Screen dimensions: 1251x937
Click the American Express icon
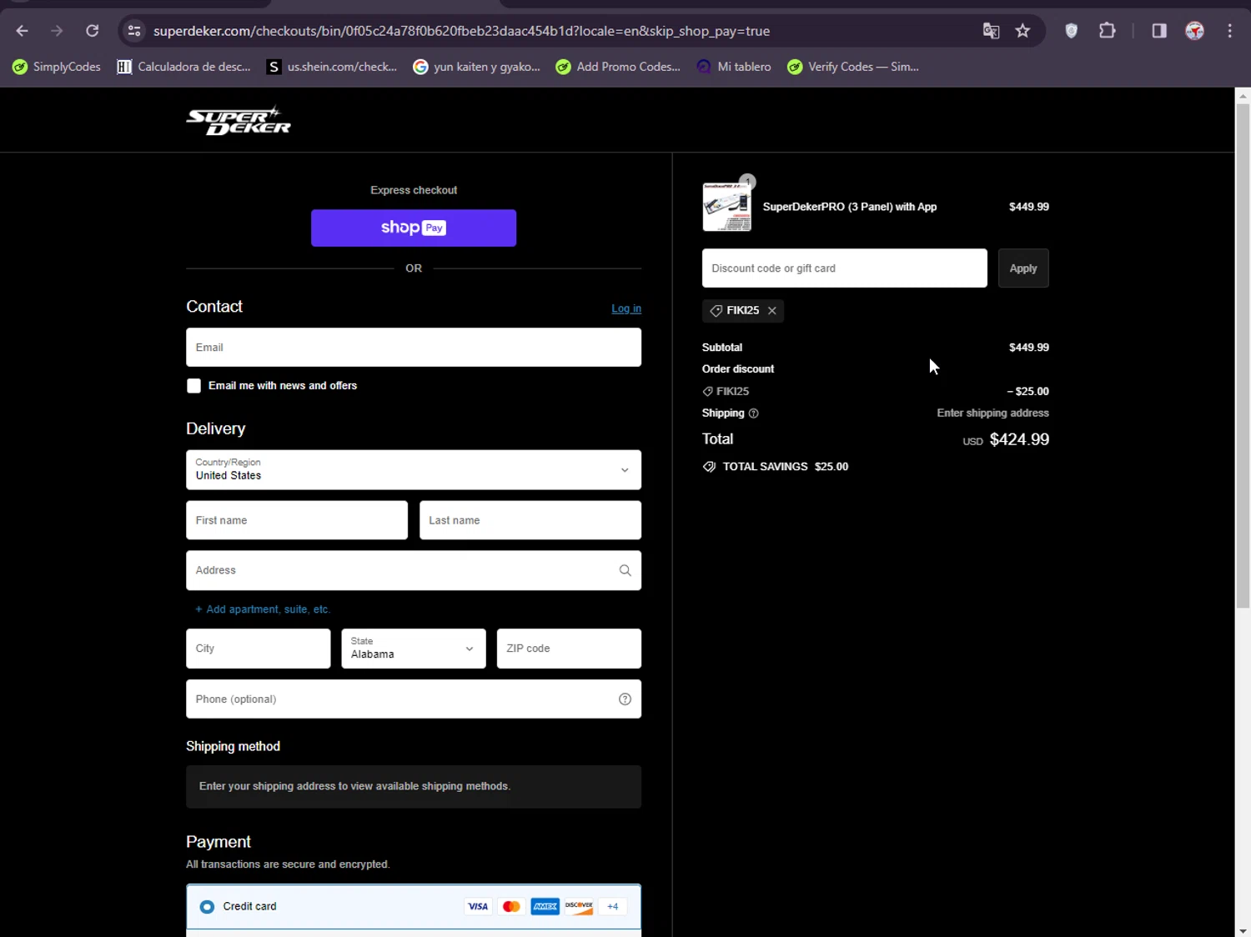coord(545,907)
